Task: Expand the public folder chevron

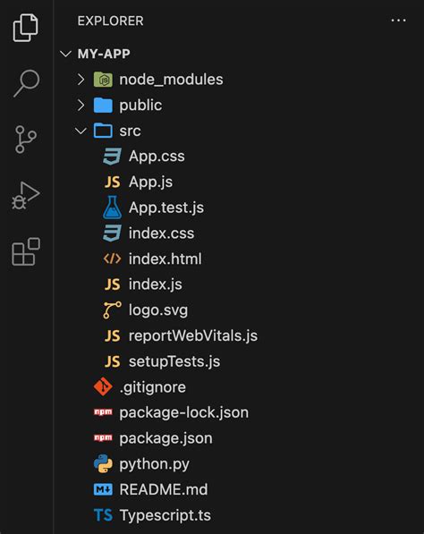Action: coord(81,106)
